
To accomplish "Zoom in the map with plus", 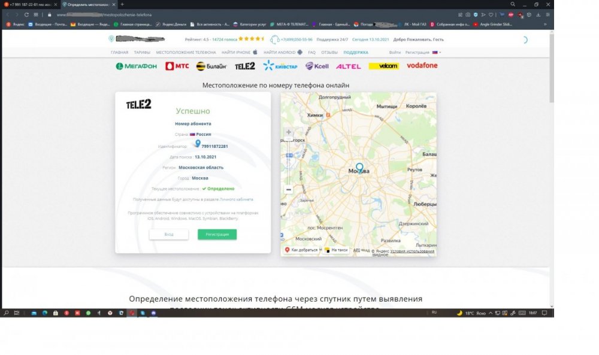I will coord(289,132).
